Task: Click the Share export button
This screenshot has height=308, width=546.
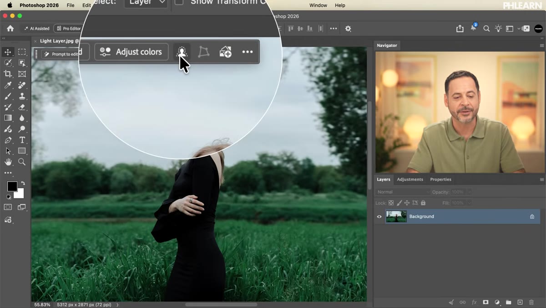Action: pyautogui.click(x=460, y=29)
